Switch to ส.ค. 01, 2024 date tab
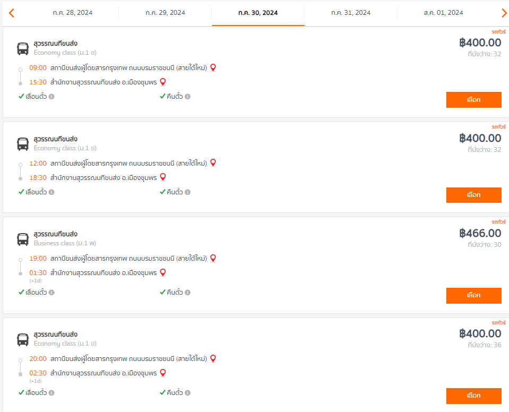 click(444, 13)
